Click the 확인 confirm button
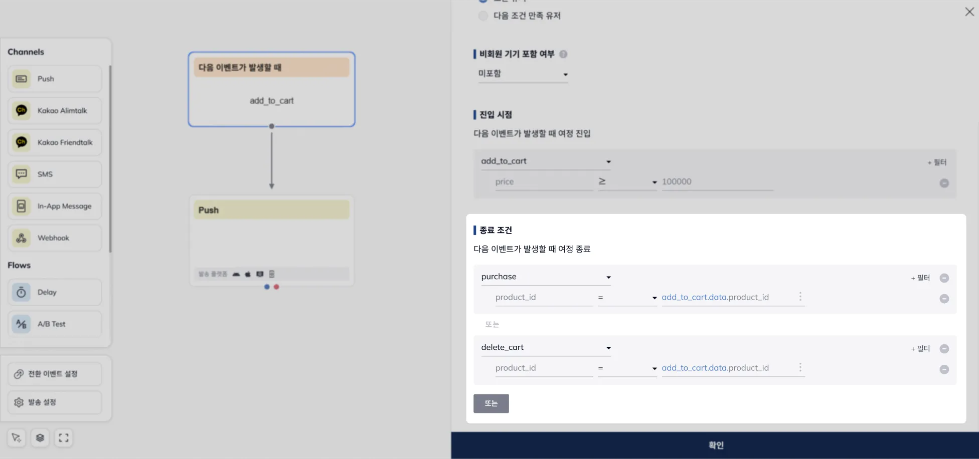Image resolution: width=979 pixels, height=459 pixels. pos(715,445)
